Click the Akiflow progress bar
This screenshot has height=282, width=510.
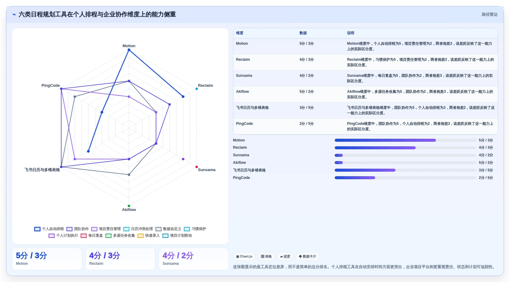405,163
